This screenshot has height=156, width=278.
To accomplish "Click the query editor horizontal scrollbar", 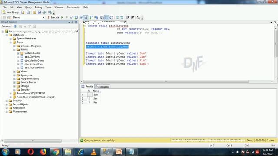I will (166, 81).
